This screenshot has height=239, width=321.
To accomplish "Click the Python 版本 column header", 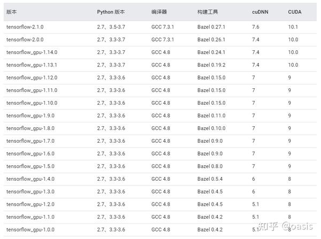I will tap(111, 12).
